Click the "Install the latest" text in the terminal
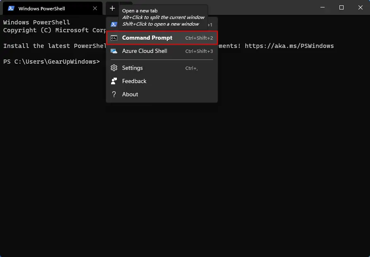The height and width of the screenshot is (257, 370). tap(37, 46)
